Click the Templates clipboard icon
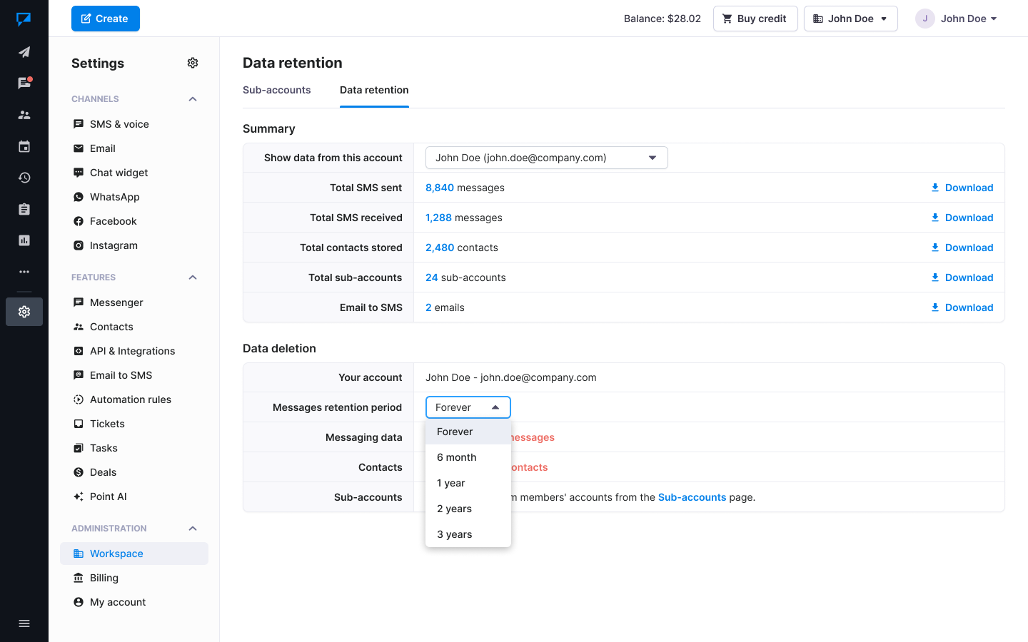The height and width of the screenshot is (642, 1028). tap(24, 209)
